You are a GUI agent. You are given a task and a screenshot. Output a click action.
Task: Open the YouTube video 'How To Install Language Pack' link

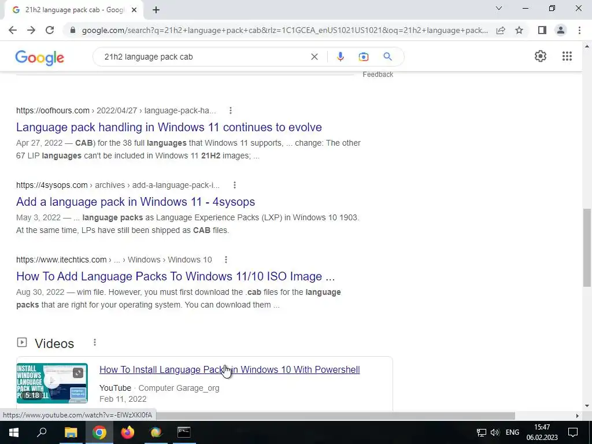pos(230,369)
